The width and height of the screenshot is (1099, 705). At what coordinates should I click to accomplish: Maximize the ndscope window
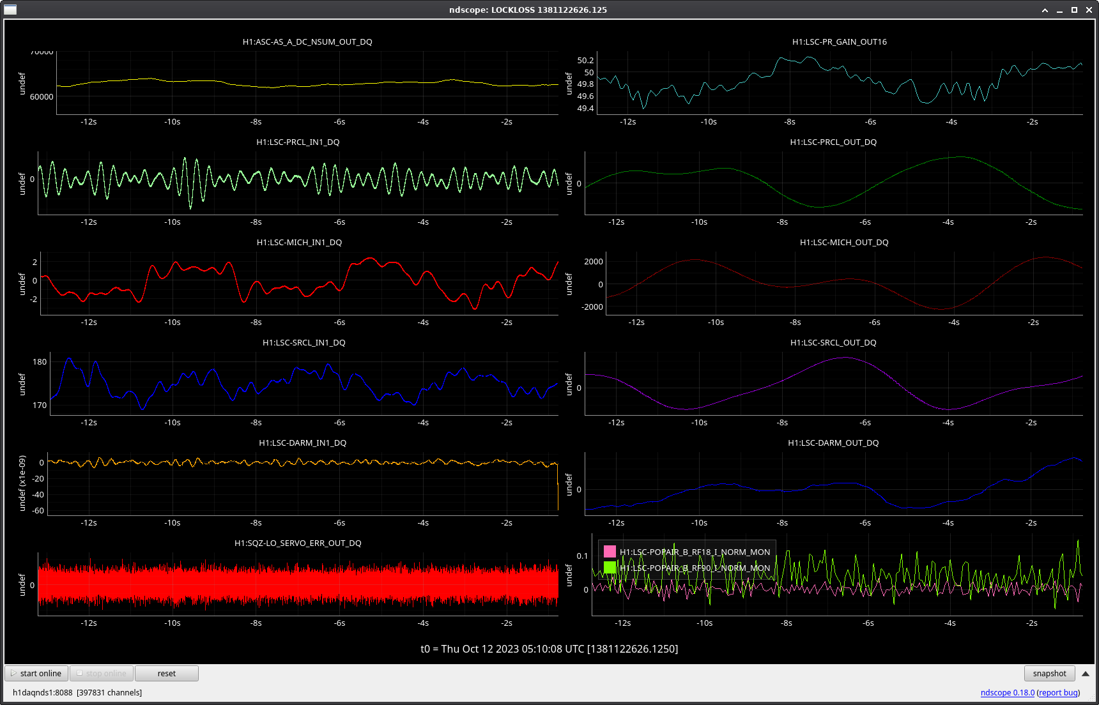click(x=1075, y=10)
